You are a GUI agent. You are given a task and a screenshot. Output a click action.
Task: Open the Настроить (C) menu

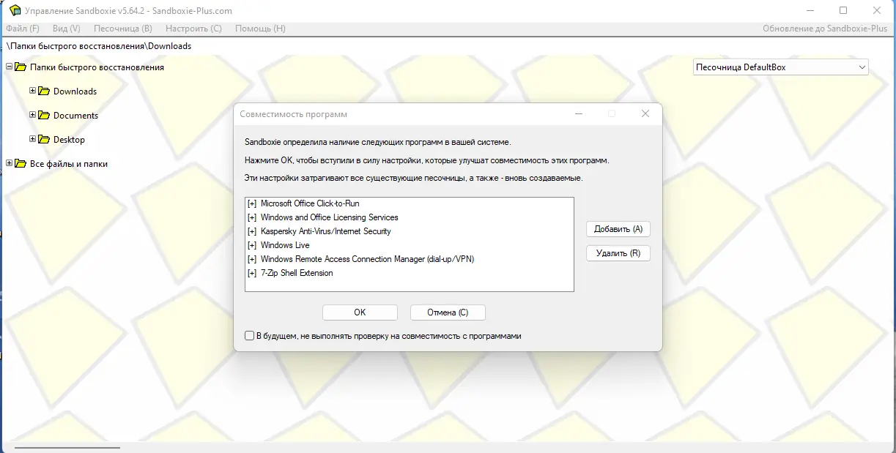click(193, 29)
